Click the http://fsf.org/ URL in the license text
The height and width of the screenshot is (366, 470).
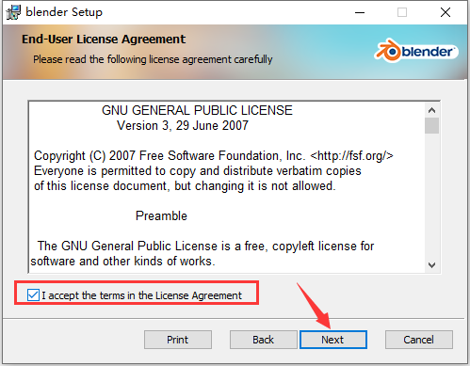tap(351, 155)
